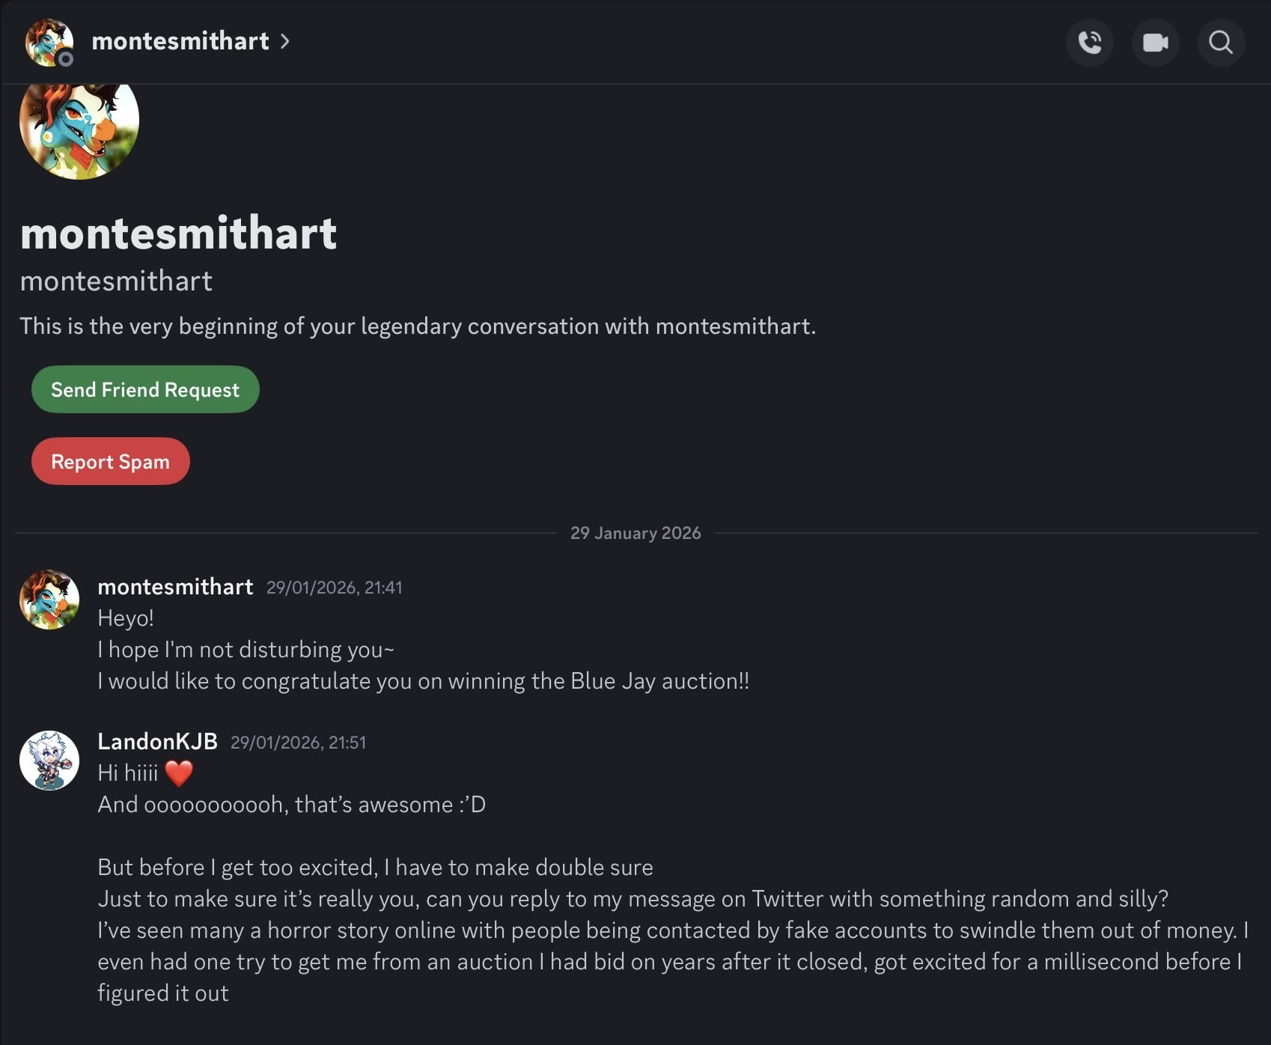This screenshot has width=1271, height=1045.
Task: Expand profile via chevron beside header name
Action: pyautogui.click(x=285, y=41)
